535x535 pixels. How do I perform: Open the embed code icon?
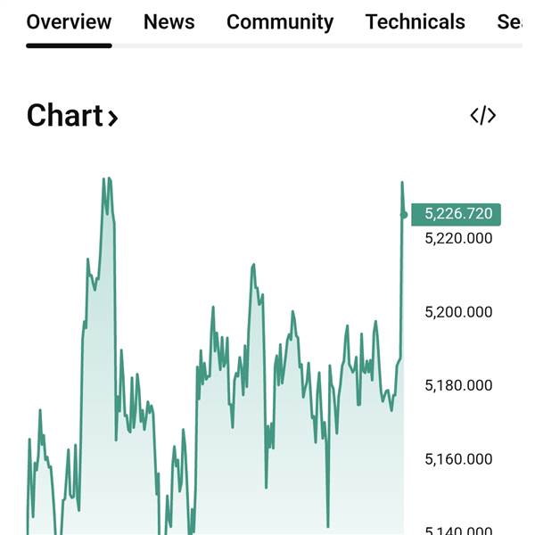point(482,116)
